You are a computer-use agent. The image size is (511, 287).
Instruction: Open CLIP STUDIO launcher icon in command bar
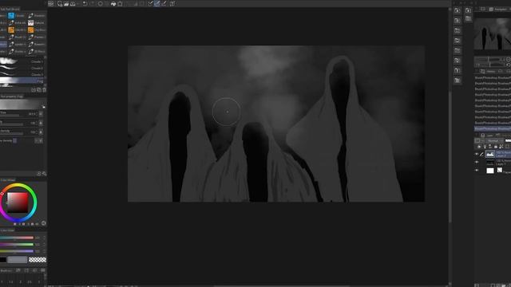(x=51, y=3)
